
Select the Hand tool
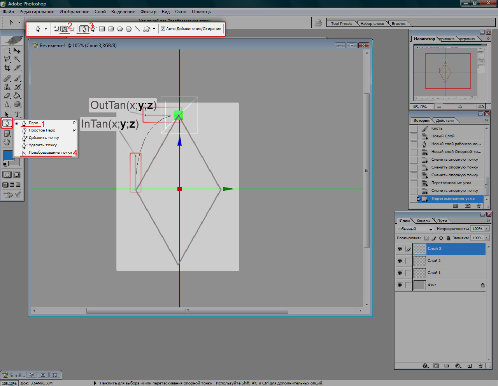7,142
